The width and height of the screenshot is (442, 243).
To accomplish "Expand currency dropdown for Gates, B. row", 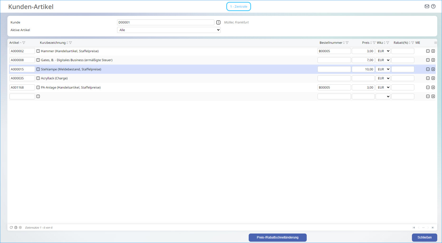I will point(383,60).
